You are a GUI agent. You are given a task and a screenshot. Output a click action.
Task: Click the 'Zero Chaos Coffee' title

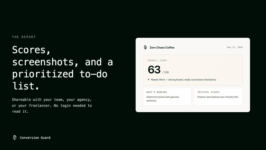click(162, 48)
